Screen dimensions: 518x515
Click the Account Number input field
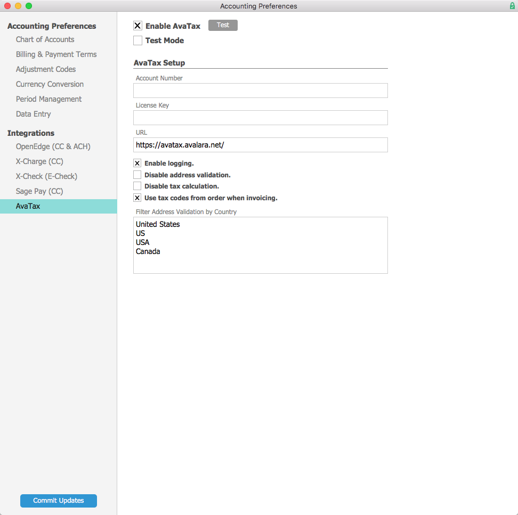pyautogui.click(x=260, y=91)
